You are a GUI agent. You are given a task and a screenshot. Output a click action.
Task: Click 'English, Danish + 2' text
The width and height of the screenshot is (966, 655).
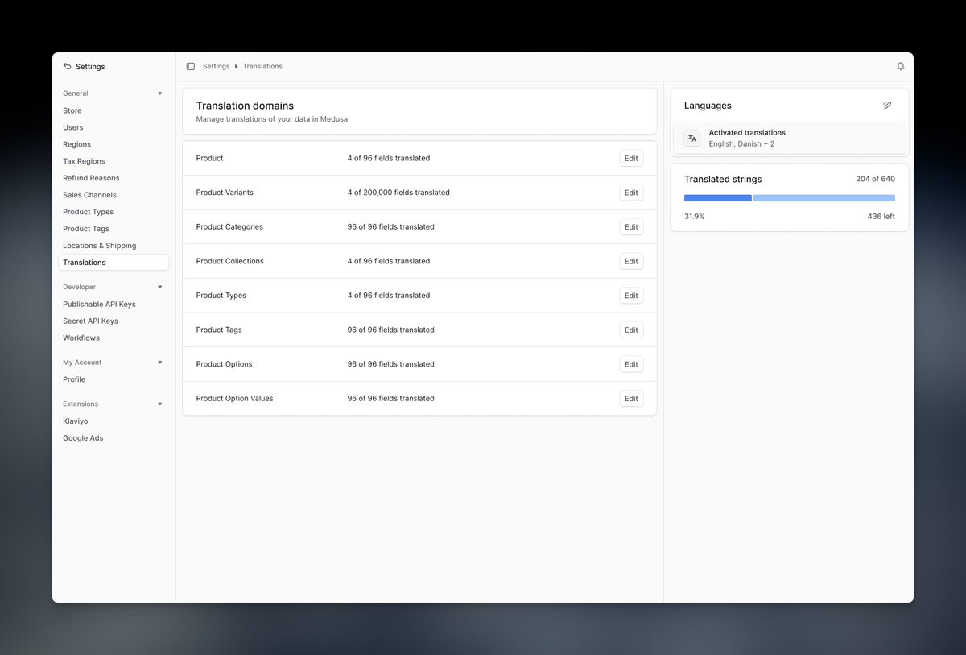(741, 144)
